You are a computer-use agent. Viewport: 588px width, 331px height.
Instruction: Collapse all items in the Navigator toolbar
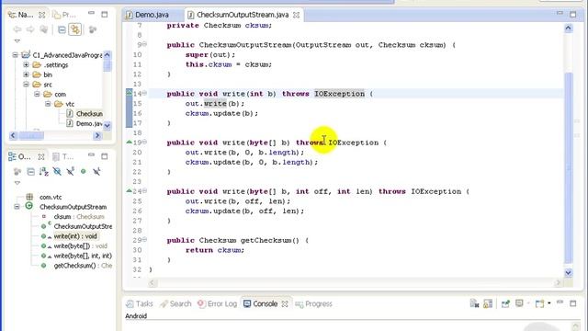tap(62, 29)
